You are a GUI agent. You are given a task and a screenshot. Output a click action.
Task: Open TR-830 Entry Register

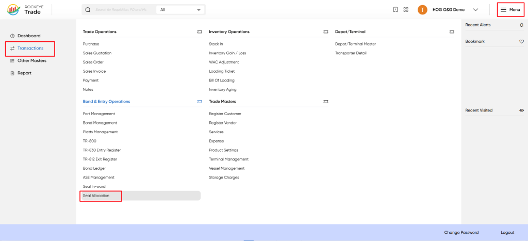[102, 150]
